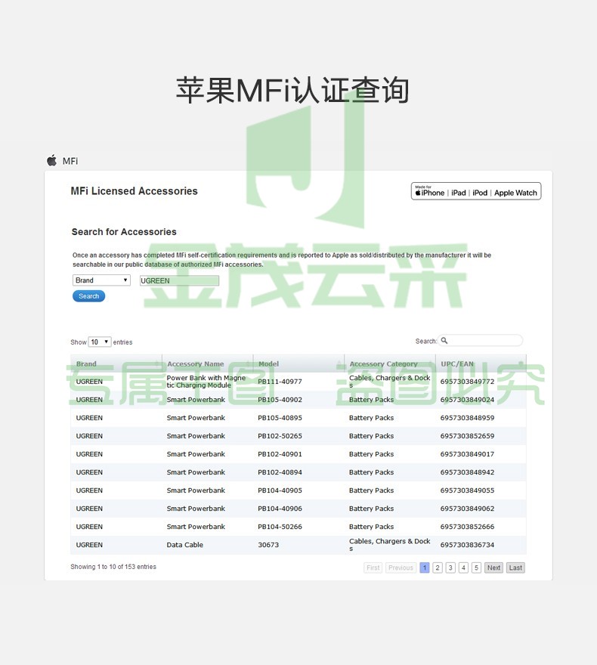Click model PB104-50266 cell

click(280, 527)
